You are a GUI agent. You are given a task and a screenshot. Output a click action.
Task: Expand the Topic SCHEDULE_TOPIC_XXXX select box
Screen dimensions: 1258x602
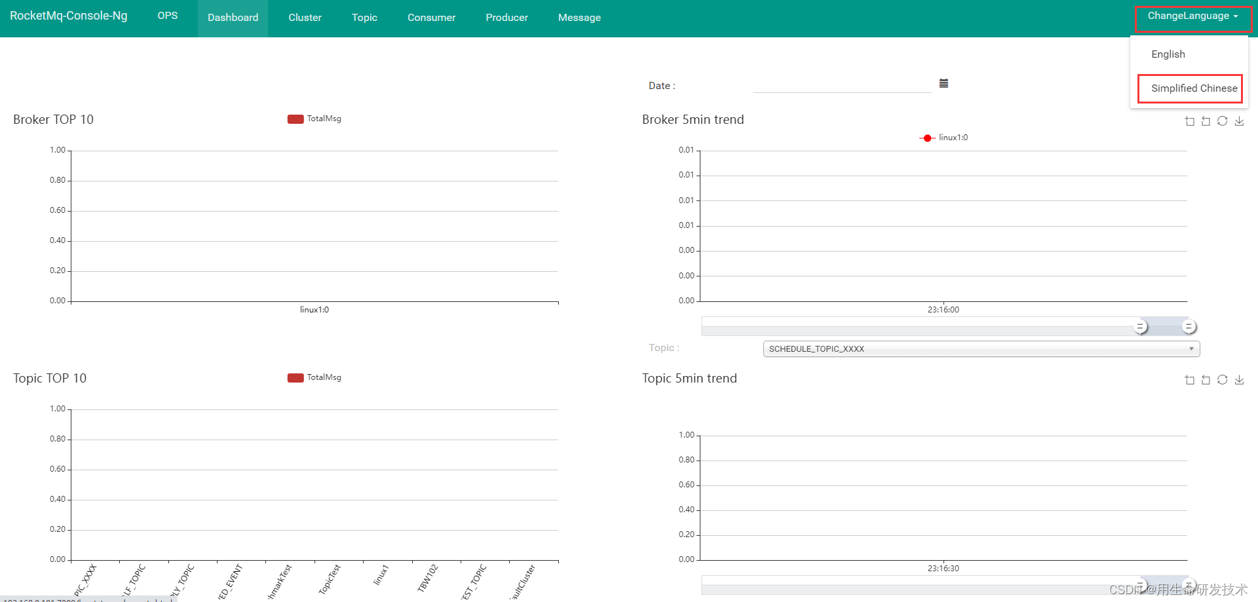click(x=982, y=349)
